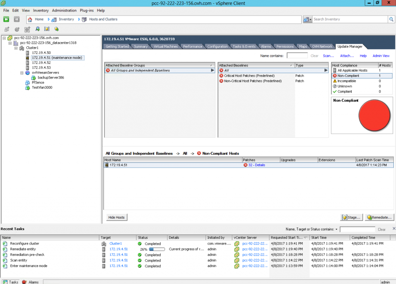Click the green Compliant checkmark icon
396x284 pixels.
(x=335, y=92)
